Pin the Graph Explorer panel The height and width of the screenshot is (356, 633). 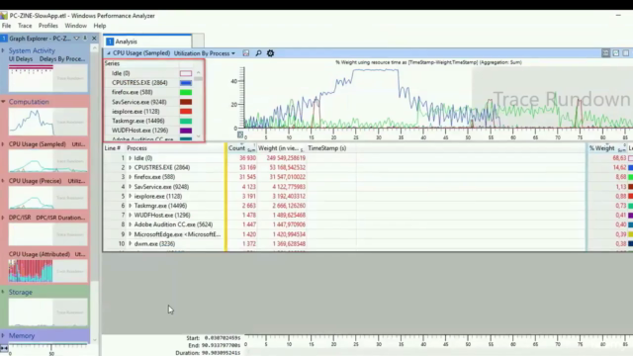click(x=85, y=38)
